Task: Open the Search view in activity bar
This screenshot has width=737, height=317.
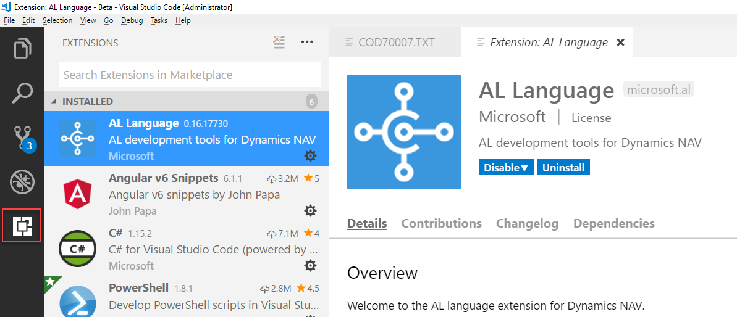Action: pos(22,93)
